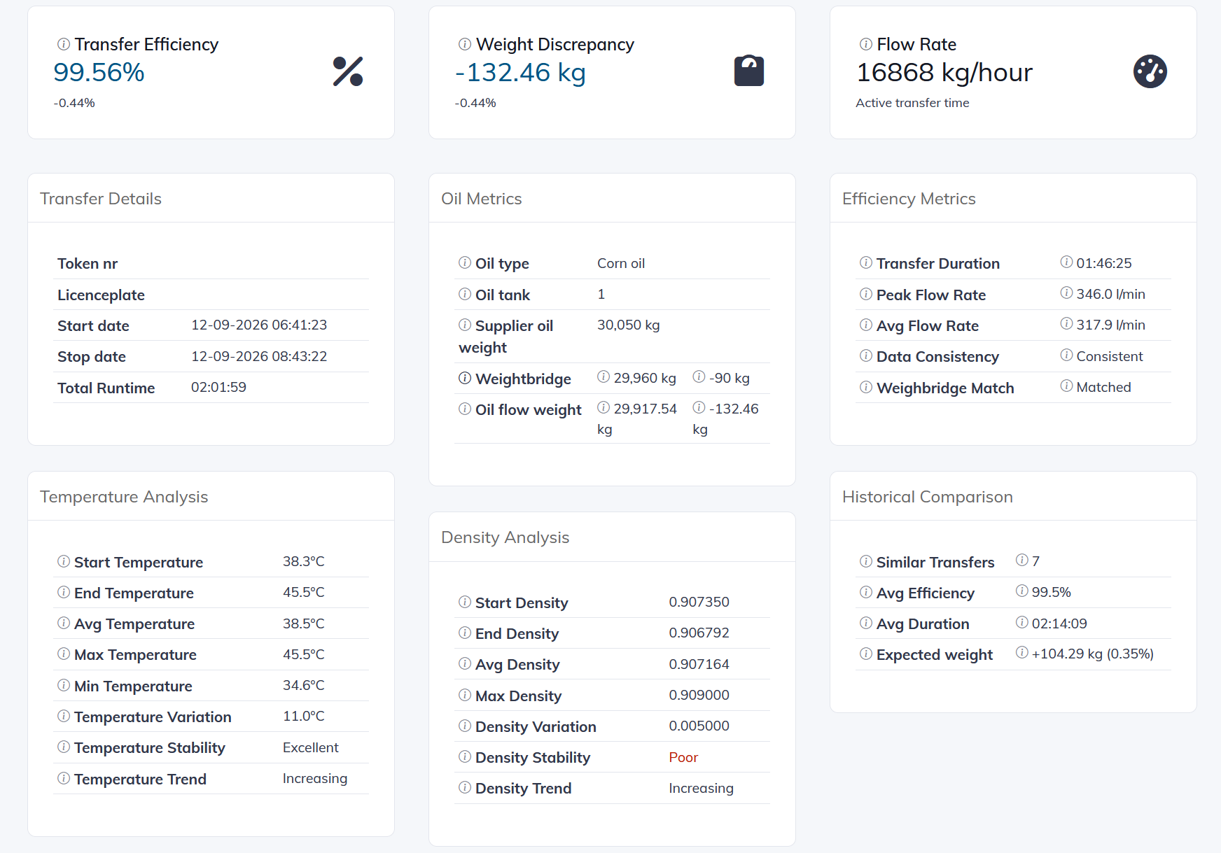Click info icon next to Temperature Stability label
Screen dimensions: 1221x853
(64, 747)
